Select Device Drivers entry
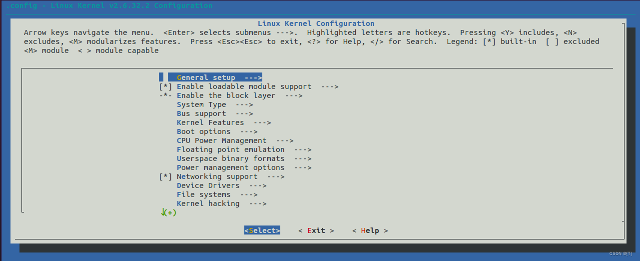The width and height of the screenshot is (640, 261). coord(222,185)
